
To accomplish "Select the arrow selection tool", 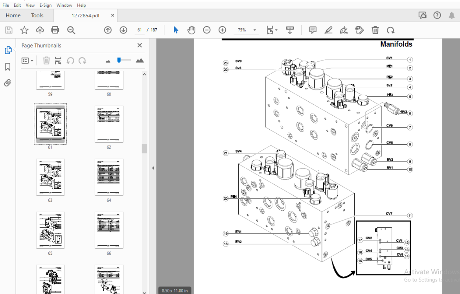I will pos(176,30).
